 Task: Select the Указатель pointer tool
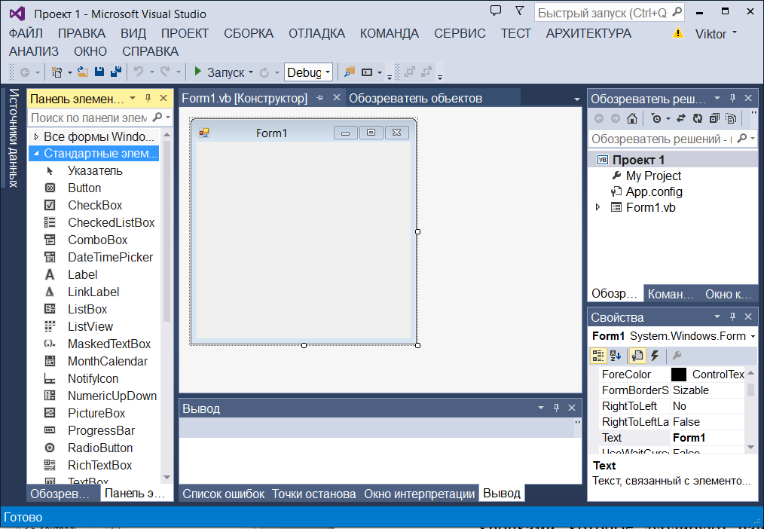[x=94, y=171]
